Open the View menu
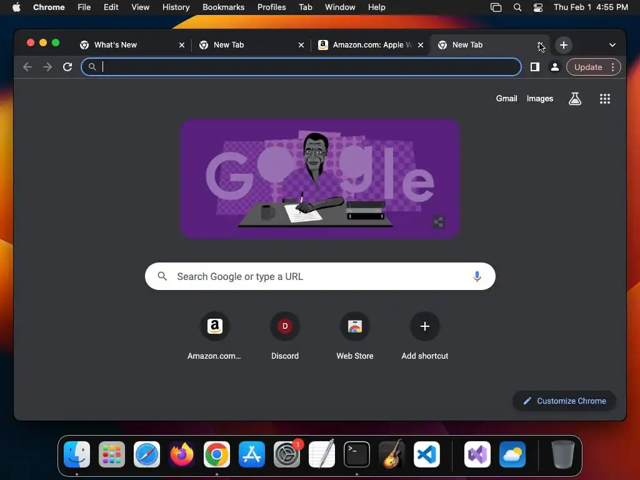 [140, 7]
